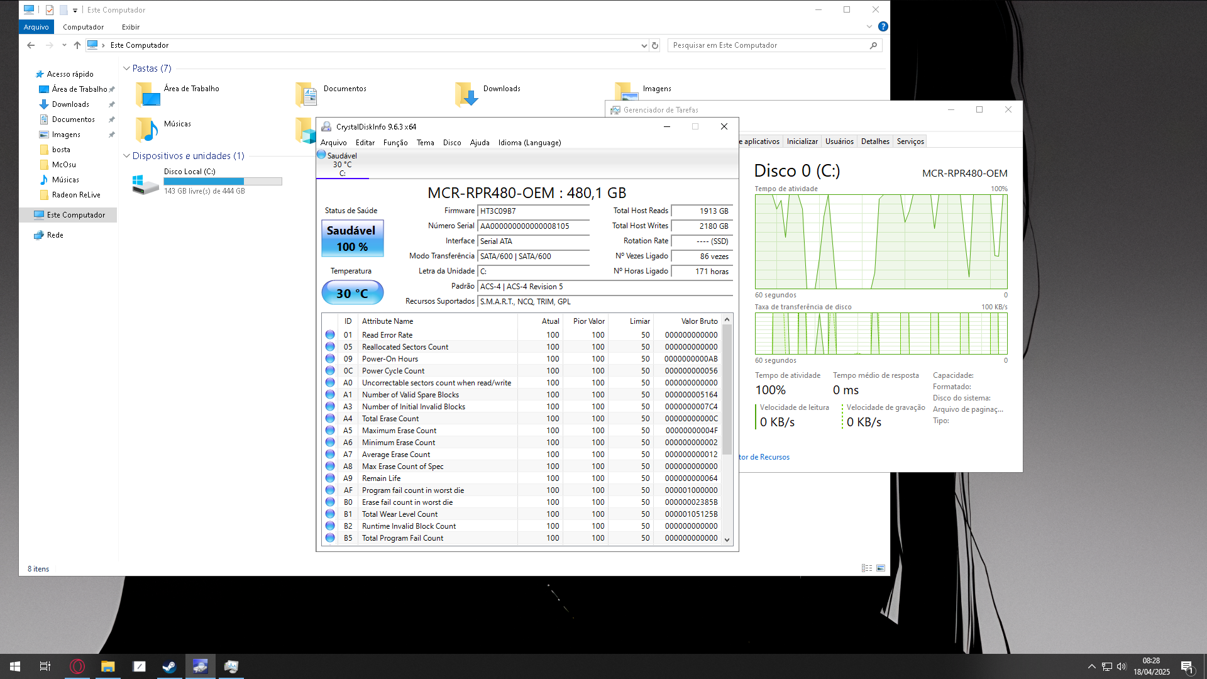Open the Computador ribbon tab
The image size is (1207, 679).
point(83,27)
